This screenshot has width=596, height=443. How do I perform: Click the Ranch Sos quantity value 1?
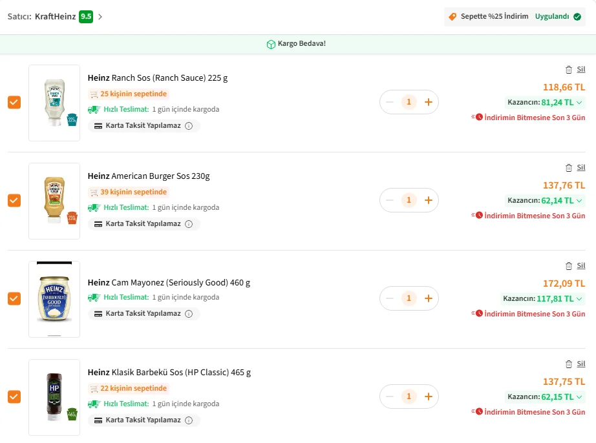pyautogui.click(x=409, y=102)
